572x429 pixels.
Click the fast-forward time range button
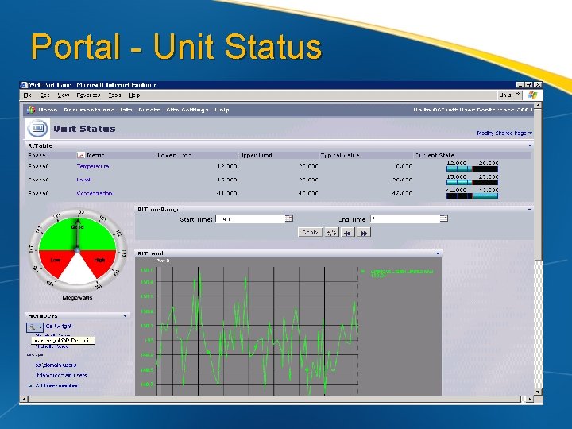[364, 232]
